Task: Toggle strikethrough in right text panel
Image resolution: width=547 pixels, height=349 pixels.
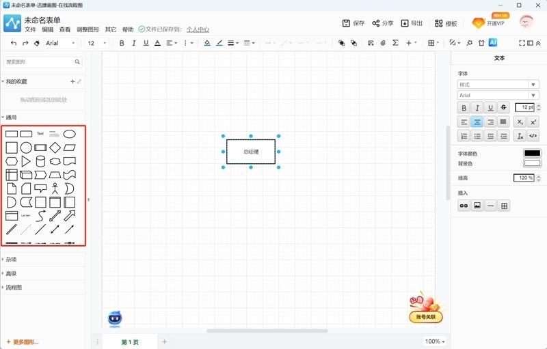Action: (503, 108)
